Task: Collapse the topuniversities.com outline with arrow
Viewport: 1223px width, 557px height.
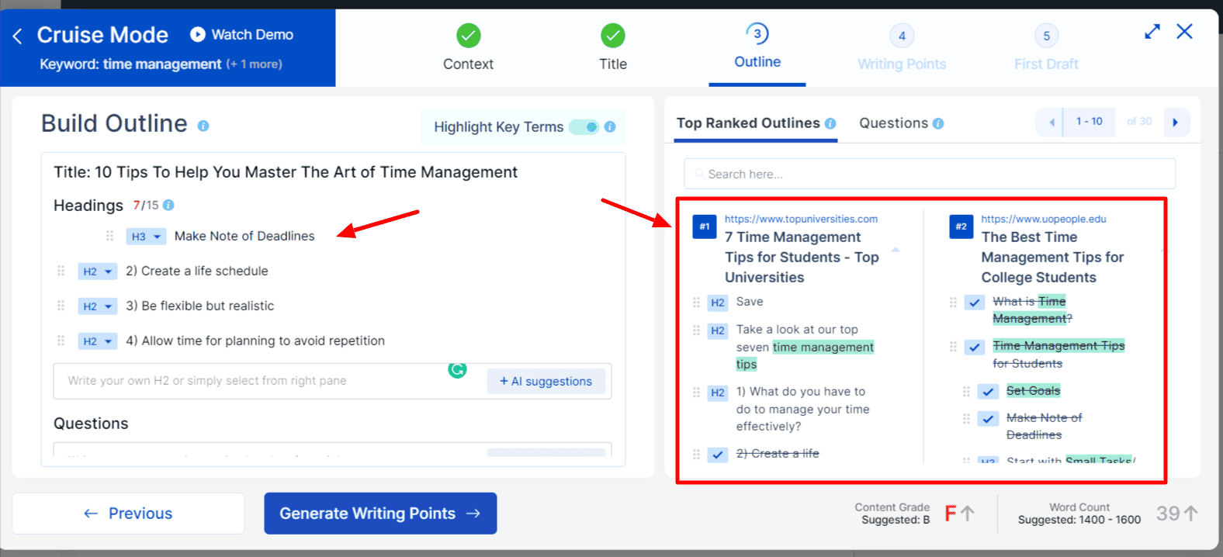Action: pyautogui.click(x=896, y=250)
